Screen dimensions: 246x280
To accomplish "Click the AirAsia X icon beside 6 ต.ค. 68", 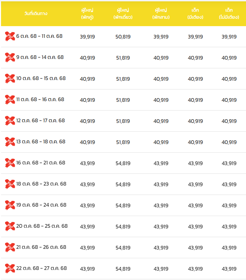I will point(10,36).
